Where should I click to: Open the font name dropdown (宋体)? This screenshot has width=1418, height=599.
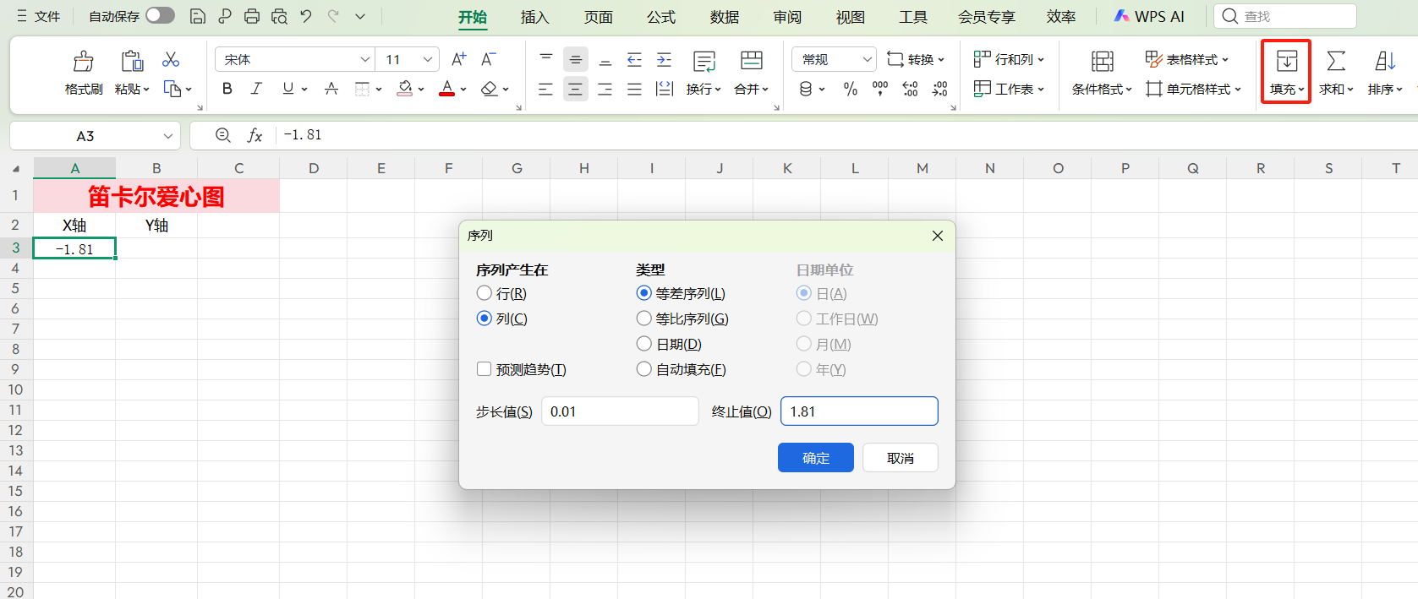(365, 59)
